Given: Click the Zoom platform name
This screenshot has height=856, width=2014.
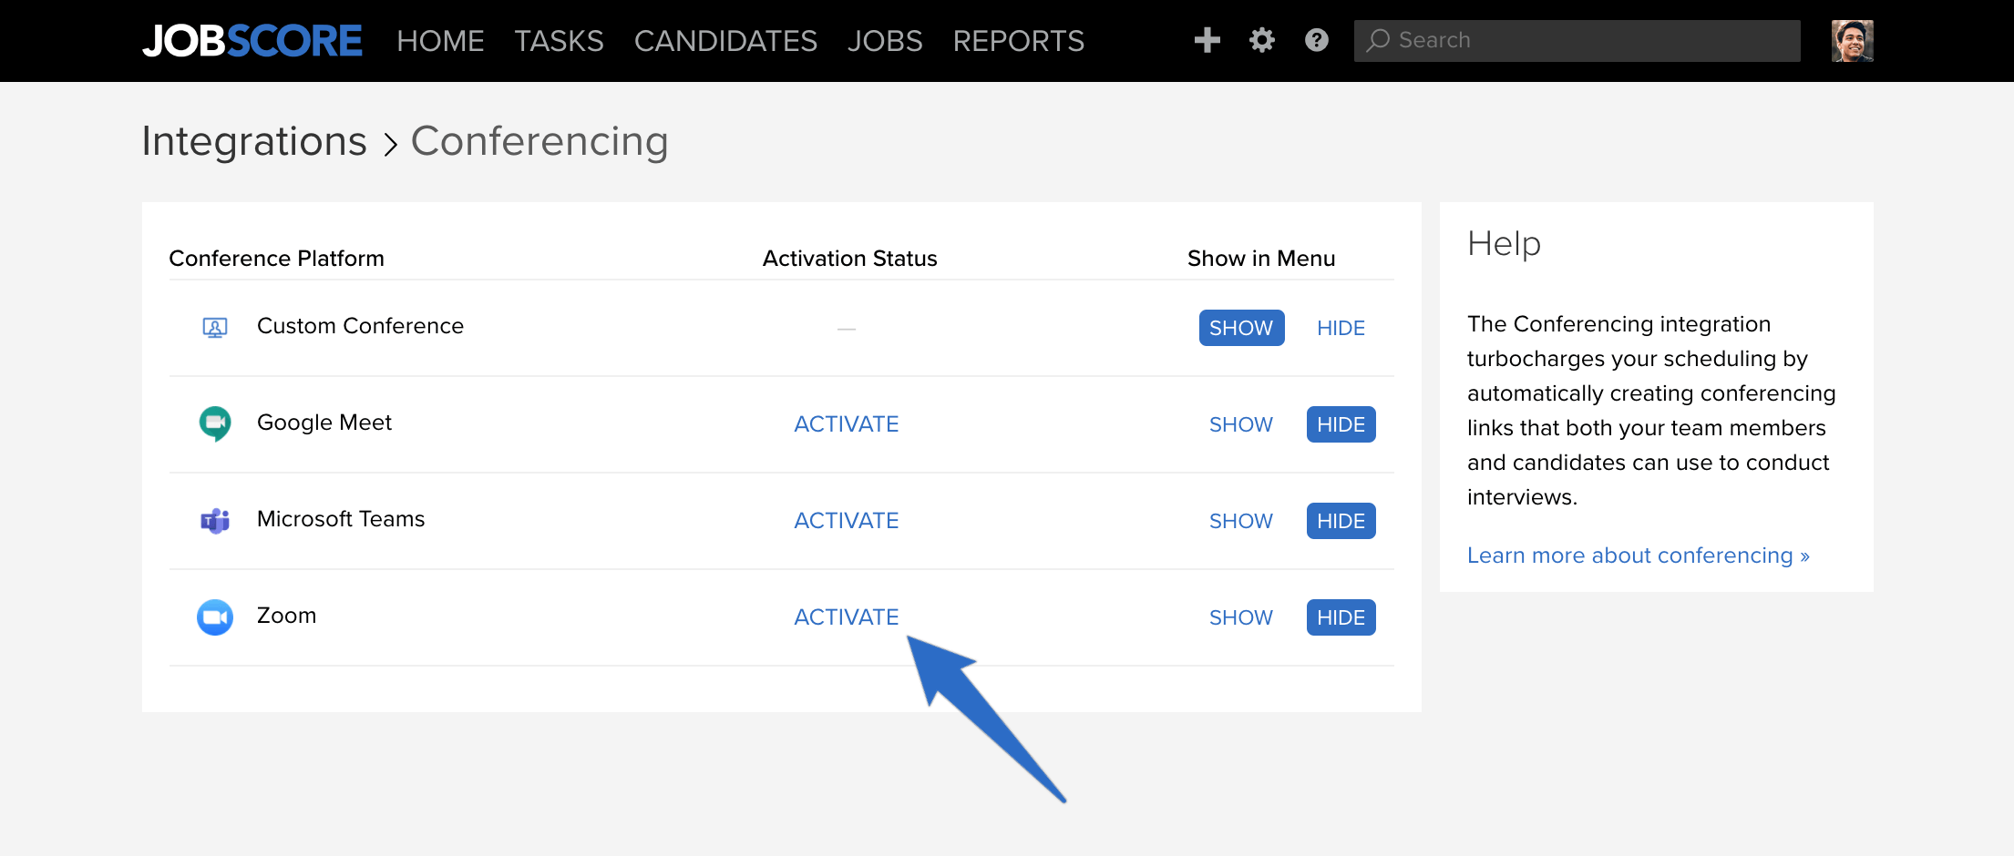Looking at the screenshot, I should (286, 616).
